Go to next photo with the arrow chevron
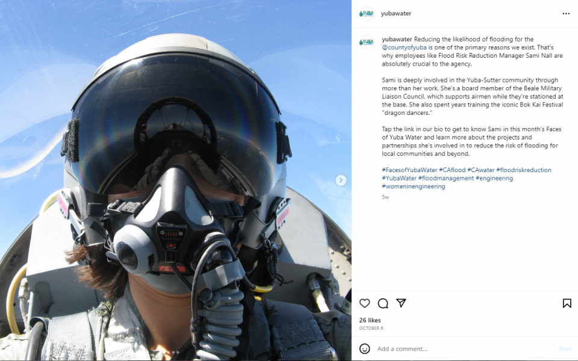The width and height of the screenshot is (578, 361). click(x=341, y=180)
